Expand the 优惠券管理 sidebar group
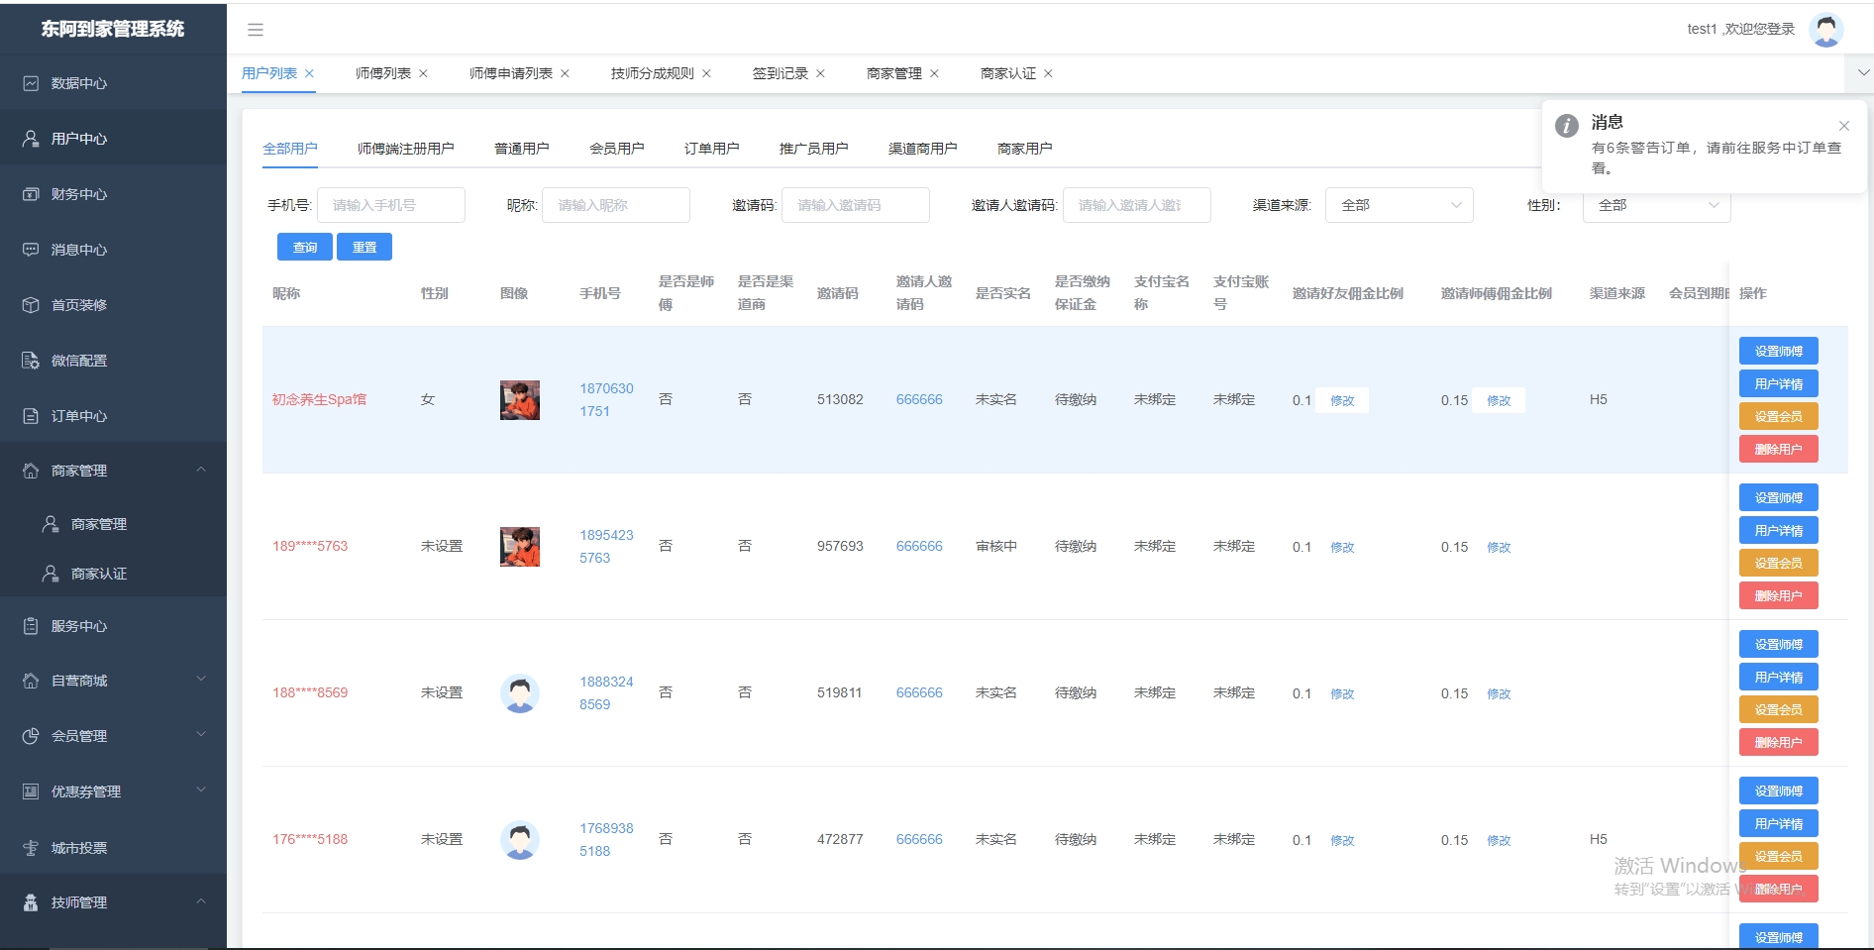 [x=201, y=791]
